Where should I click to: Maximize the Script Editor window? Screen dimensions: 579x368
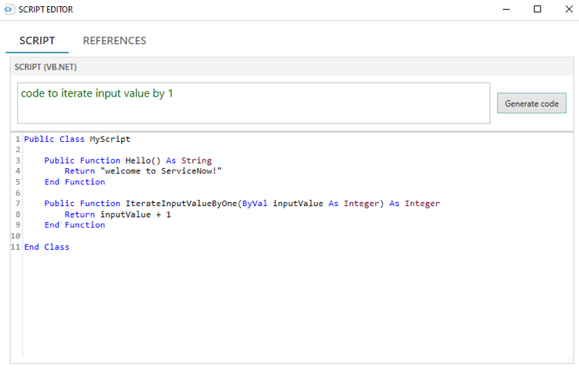tap(537, 9)
